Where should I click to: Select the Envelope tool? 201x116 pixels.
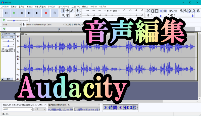[67, 11]
